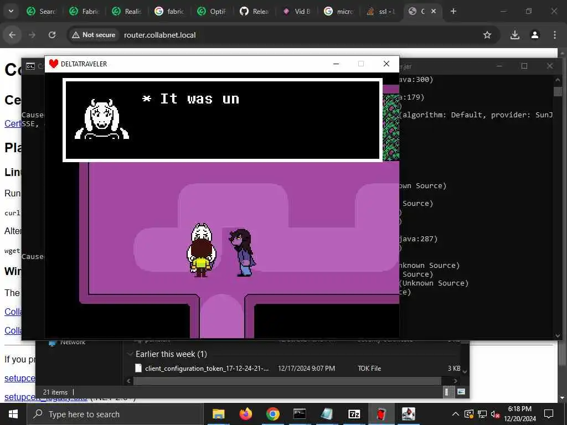The image size is (567, 425).
Task: Minimize the DELTATRAVELER window
Action: (x=336, y=64)
